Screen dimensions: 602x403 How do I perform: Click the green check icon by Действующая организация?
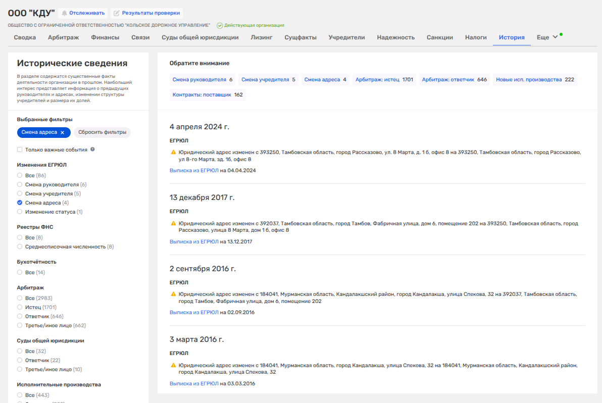click(220, 25)
